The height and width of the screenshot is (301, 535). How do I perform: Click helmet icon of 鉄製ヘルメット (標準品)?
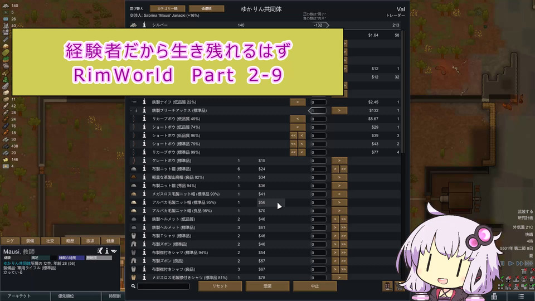pyautogui.click(x=134, y=227)
